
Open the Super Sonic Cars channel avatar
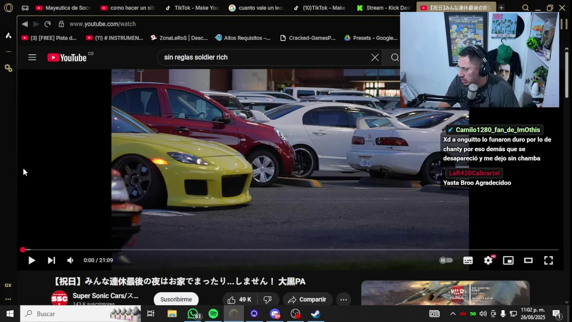pos(59,299)
